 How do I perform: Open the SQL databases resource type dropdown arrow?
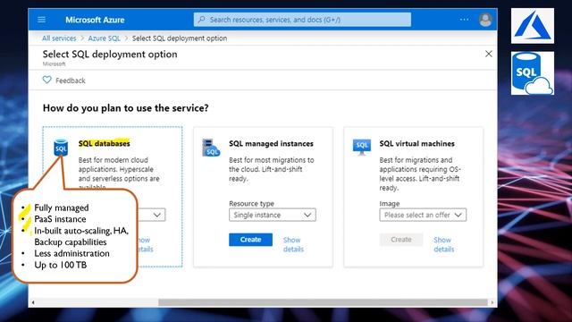tap(157, 215)
